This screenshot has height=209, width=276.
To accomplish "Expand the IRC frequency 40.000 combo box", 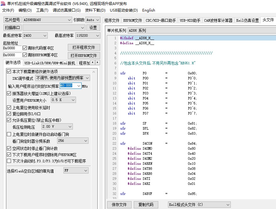I will tap(79, 86).
